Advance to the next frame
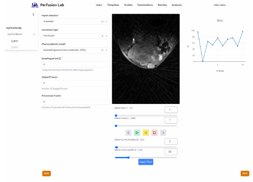The image size is (253, 182). (163, 133)
